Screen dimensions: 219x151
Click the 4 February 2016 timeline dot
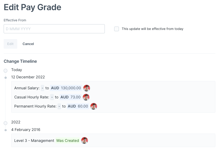[5, 130]
